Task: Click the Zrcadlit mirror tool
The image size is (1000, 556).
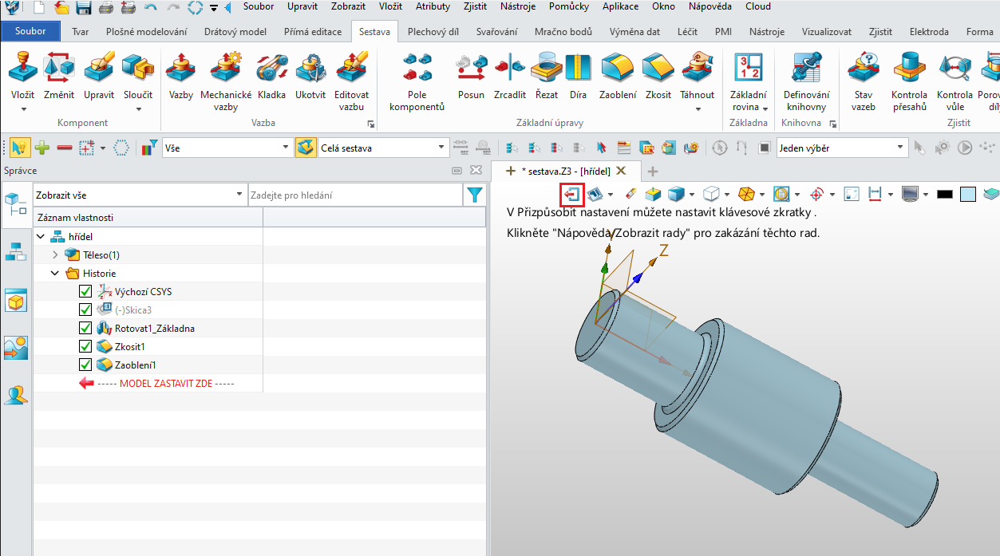Action: click(x=509, y=76)
